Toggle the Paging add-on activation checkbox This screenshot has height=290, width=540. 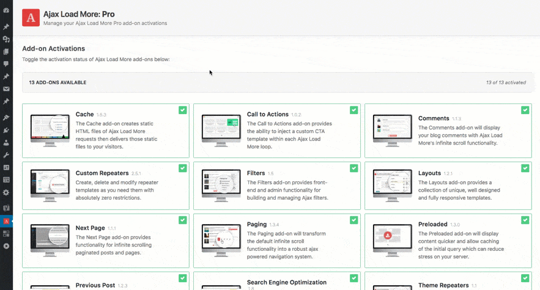coord(354,220)
